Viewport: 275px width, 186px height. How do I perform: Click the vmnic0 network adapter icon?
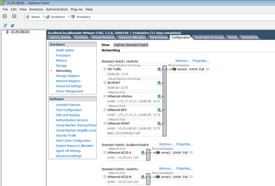[x=174, y=69]
